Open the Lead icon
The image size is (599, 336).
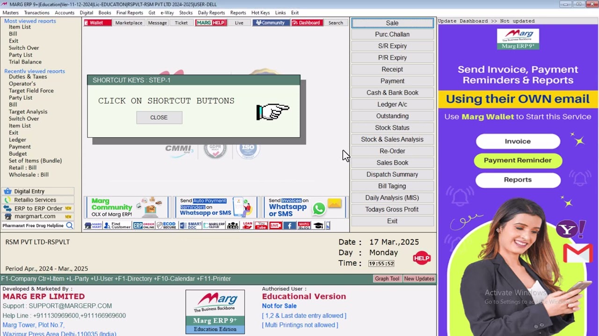pyautogui.click(x=233, y=225)
